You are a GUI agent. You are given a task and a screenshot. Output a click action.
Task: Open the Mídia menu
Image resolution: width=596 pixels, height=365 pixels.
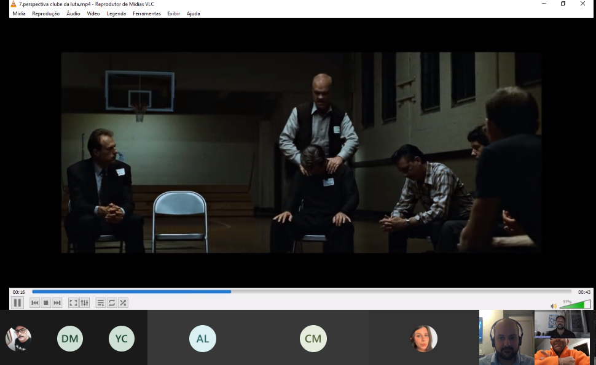coord(19,13)
